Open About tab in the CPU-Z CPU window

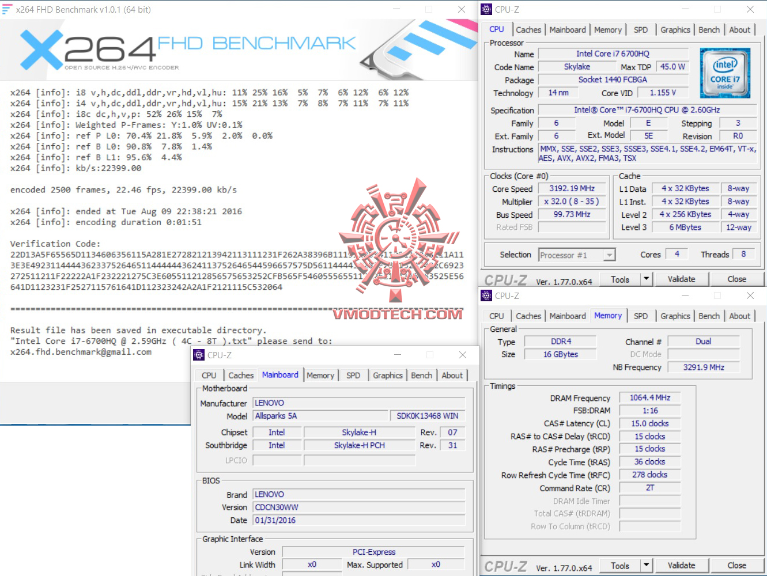coord(740,30)
